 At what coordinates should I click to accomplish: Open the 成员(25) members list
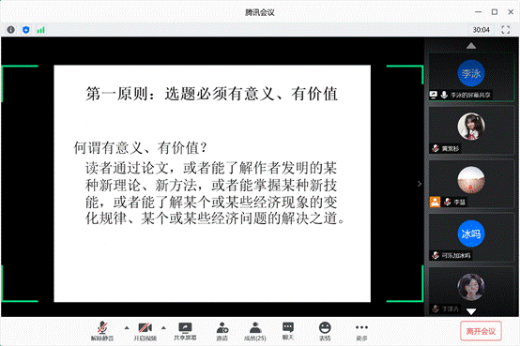255,331
